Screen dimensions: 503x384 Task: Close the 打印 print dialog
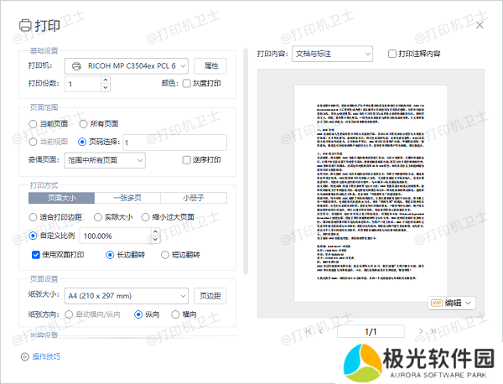tap(480, 25)
